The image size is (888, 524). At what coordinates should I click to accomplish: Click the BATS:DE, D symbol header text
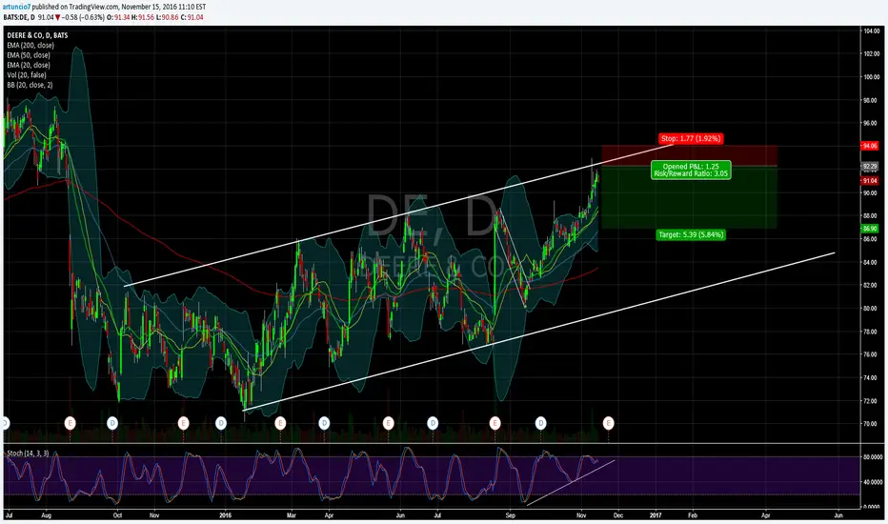(19, 17)
